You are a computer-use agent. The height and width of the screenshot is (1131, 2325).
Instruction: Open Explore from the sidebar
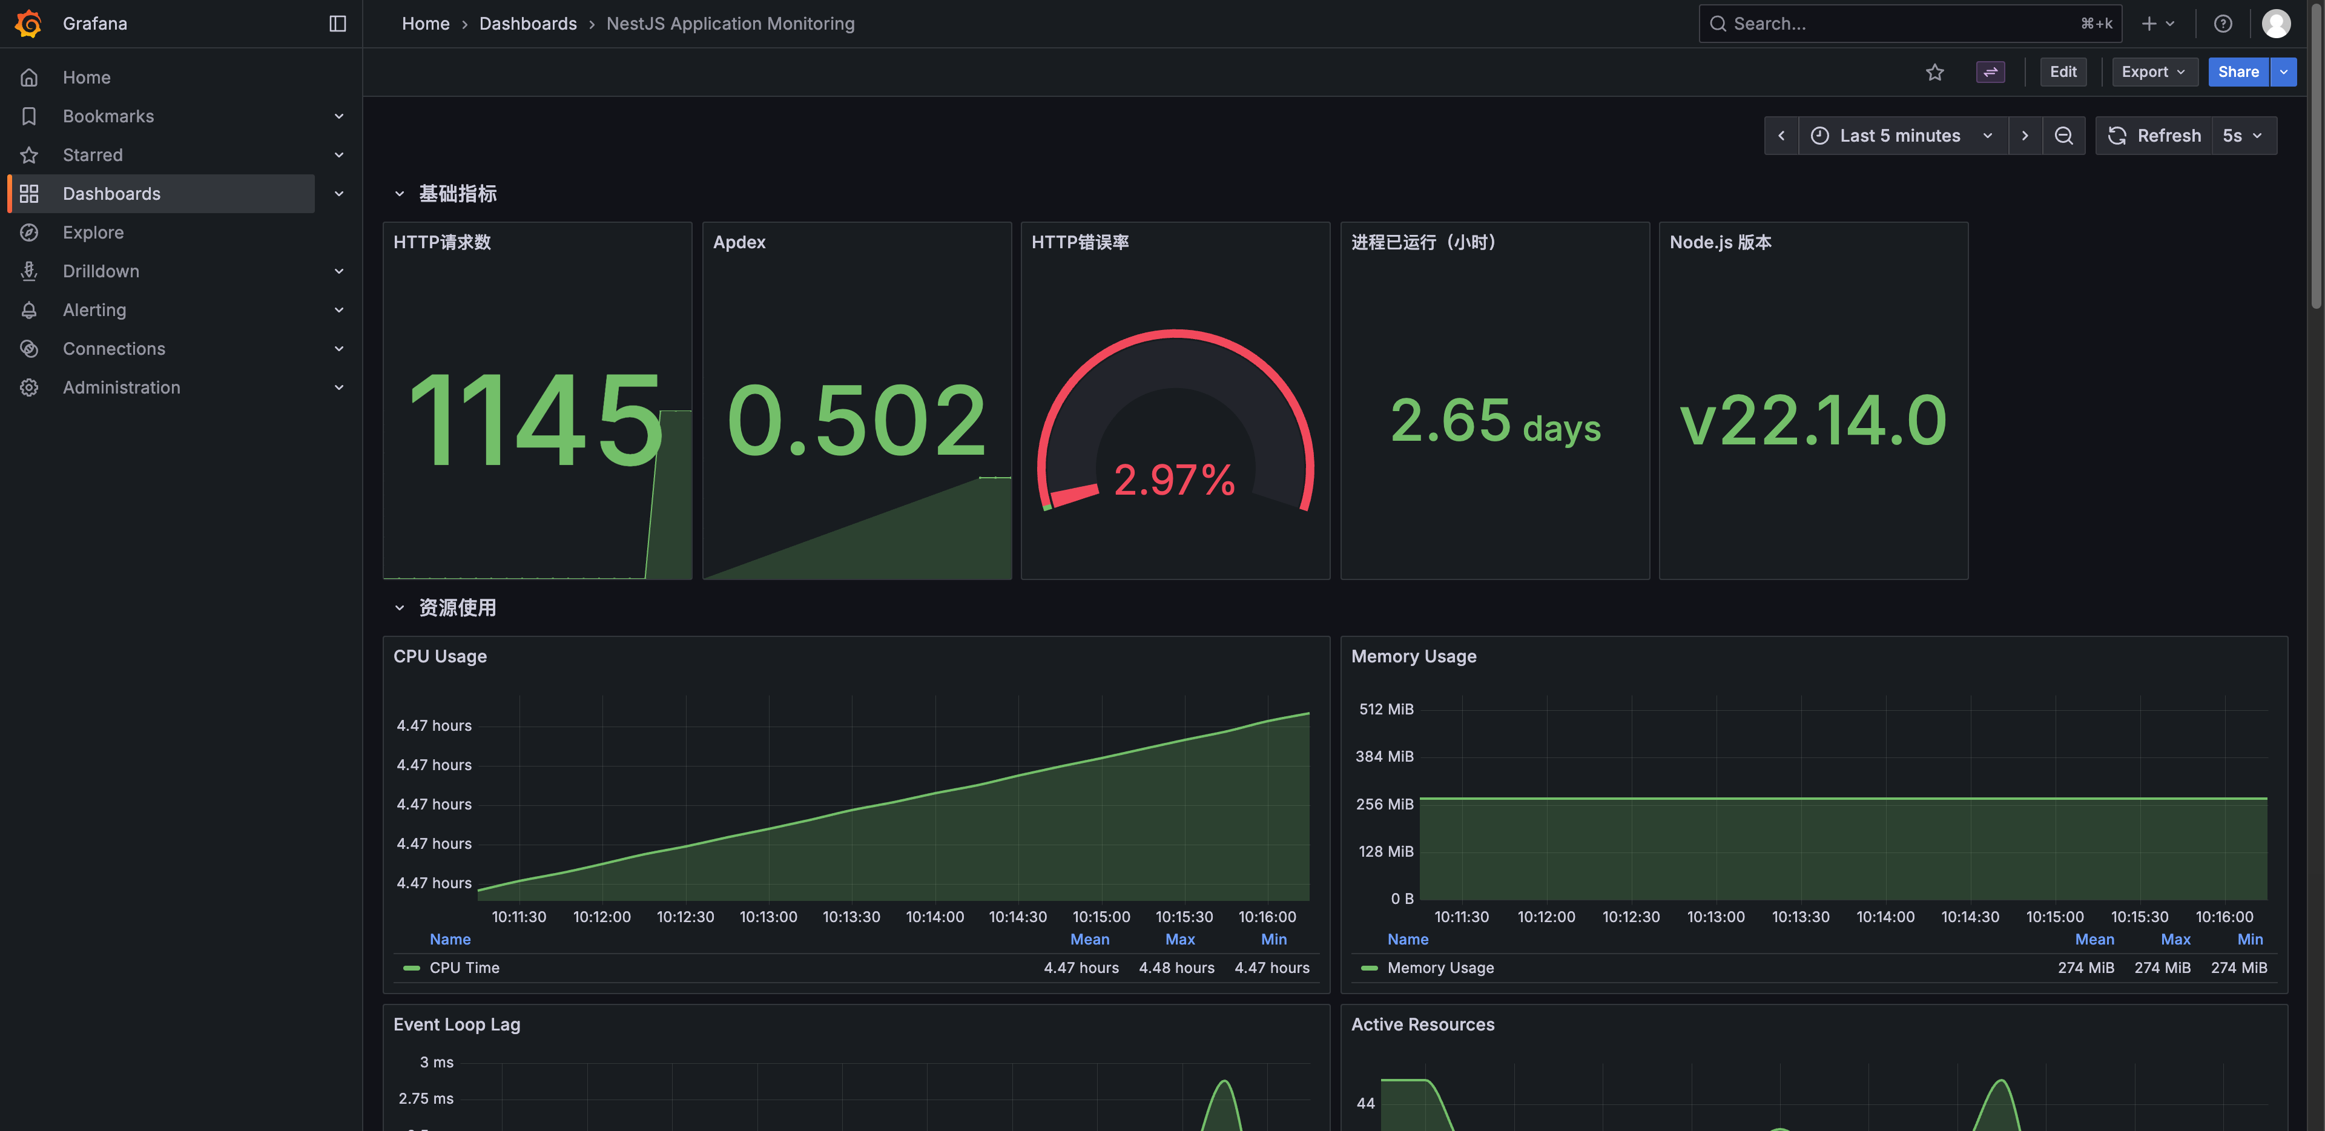pos(93,233)
